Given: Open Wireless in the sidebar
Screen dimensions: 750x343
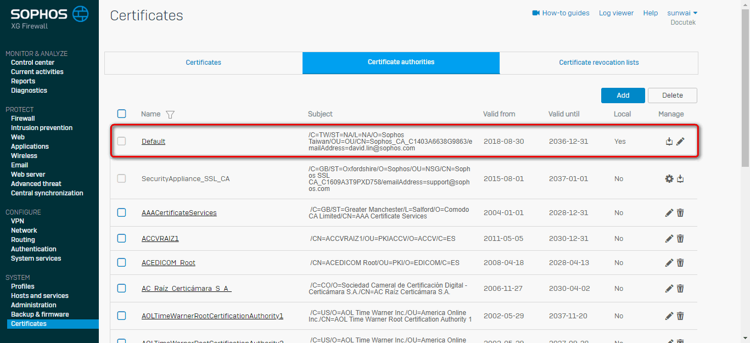Looking at the screenshot, I should coord(24,156).
